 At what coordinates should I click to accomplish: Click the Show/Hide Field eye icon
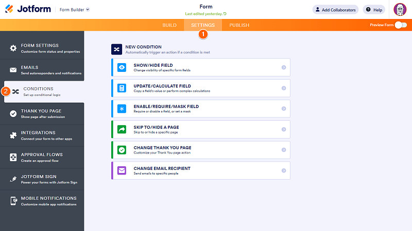pos(122,67)
